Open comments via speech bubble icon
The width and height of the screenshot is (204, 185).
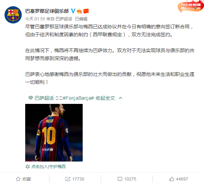120,179
